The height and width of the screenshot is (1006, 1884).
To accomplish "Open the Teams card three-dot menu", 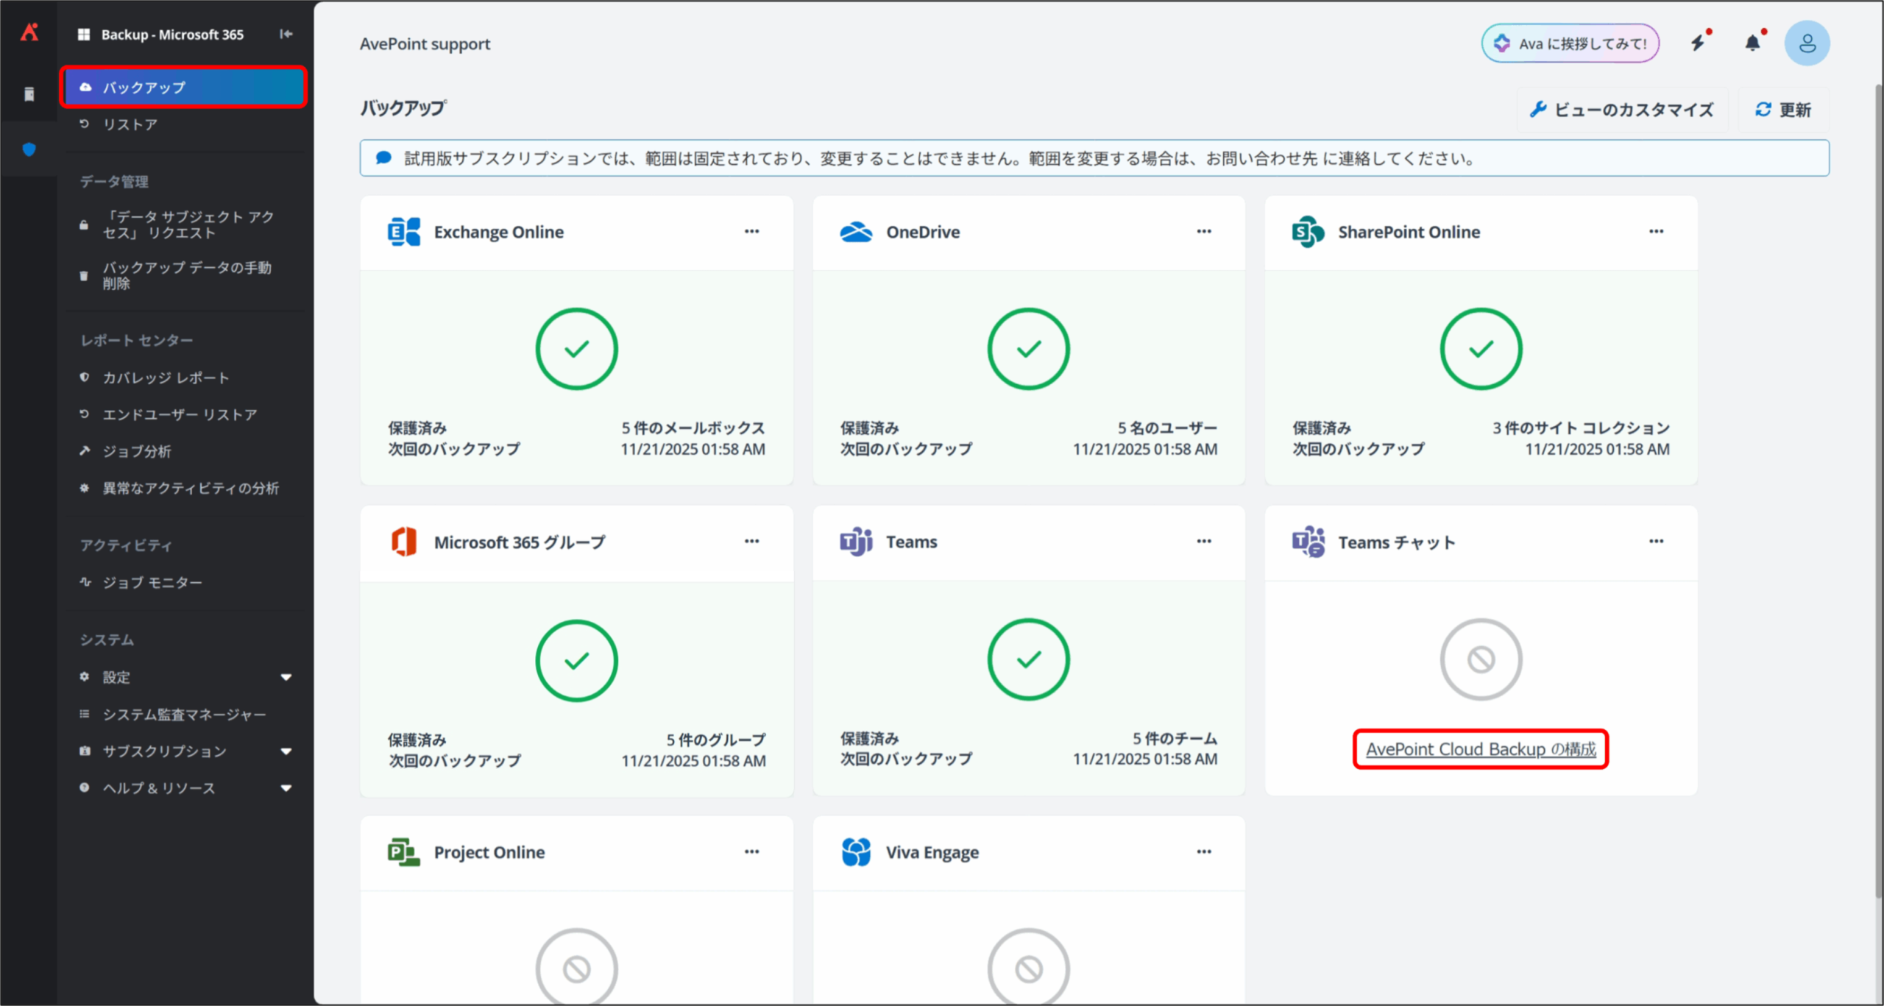I will pos(1204,542).
